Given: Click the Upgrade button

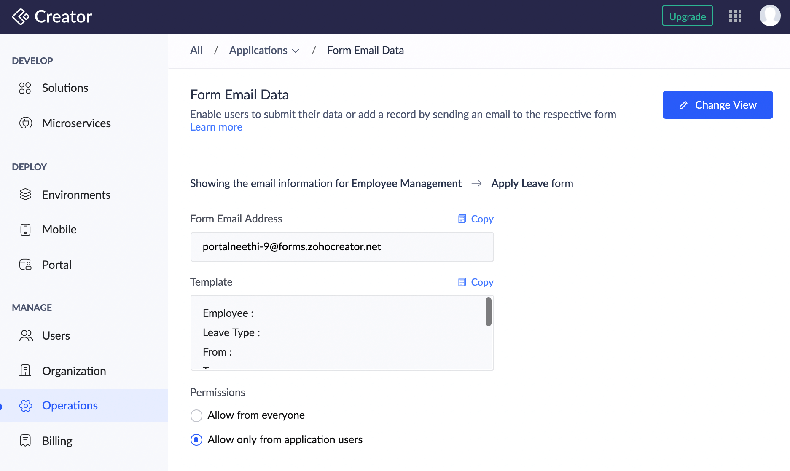Looking at the screenshot, I should coord(687,16).
